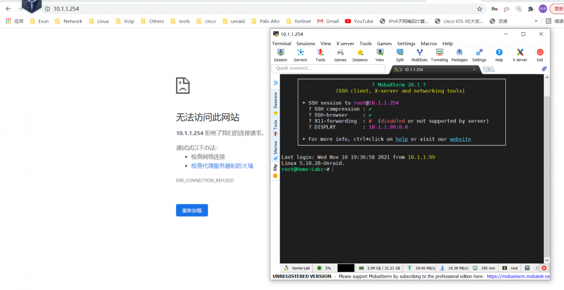
Task: Open the Palo Alto bookmark folder
Action: click(x=265, y=21)
